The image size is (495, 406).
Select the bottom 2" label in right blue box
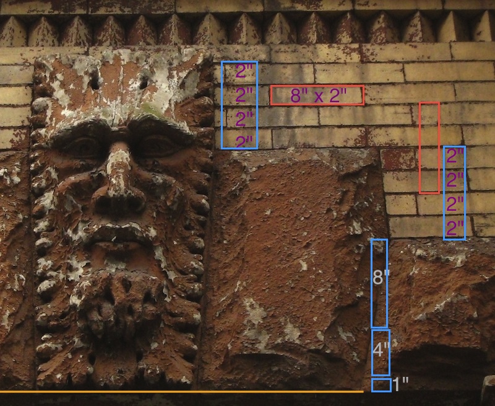(455, 227)
